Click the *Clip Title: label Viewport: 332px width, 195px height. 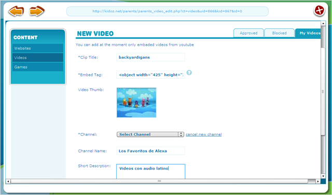pos(88,58)
